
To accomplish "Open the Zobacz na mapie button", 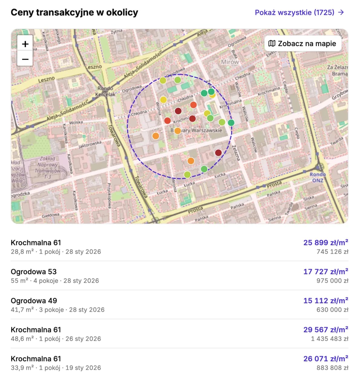I will click(302, 44).
